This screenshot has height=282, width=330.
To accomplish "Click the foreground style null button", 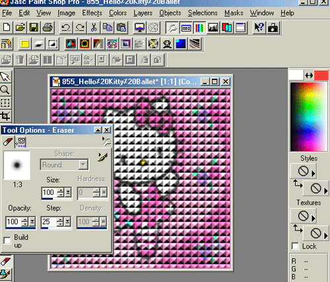I will pos(303,171).
